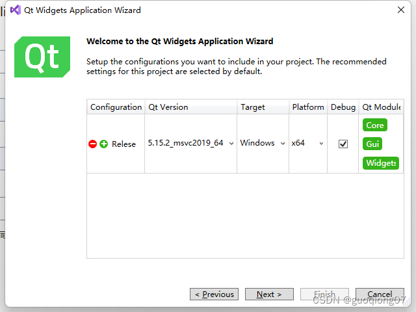Edit the Relese configuration name
Viewport: 416px width, 312px height.
123,144
